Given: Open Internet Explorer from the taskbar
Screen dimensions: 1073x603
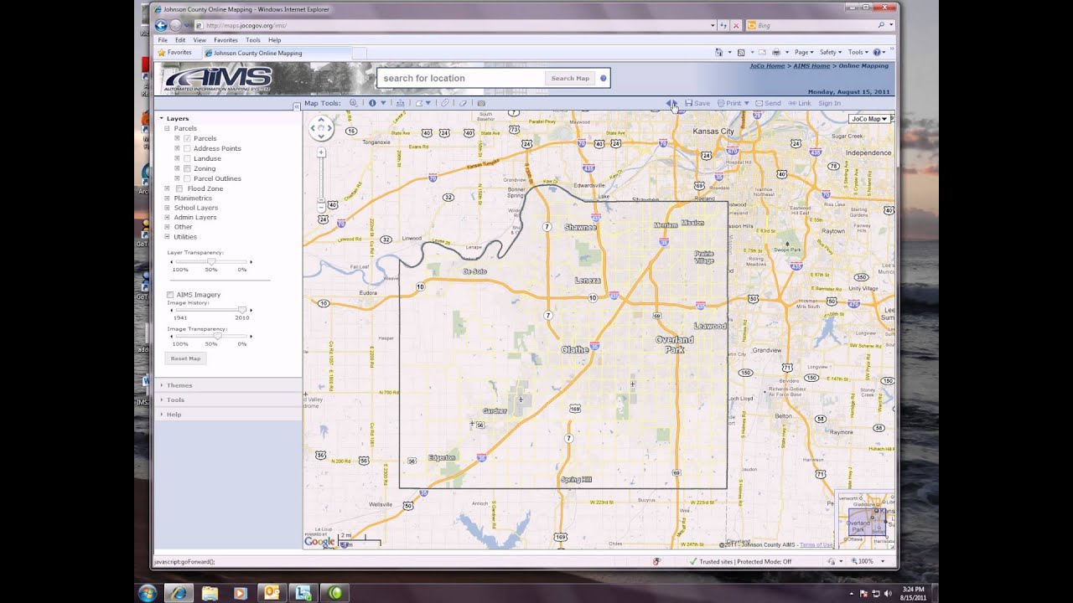Looking at the screenshot, I should [179, 593].
